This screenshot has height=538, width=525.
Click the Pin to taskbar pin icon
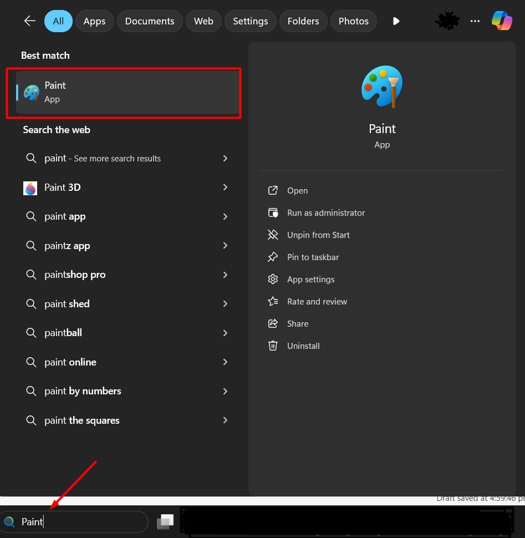tap(273, 257)
